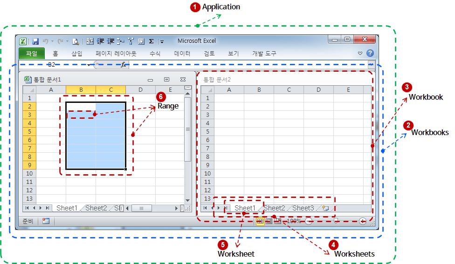Select Sheet2 tab in 통합 문서2

(x=274, y=208)
